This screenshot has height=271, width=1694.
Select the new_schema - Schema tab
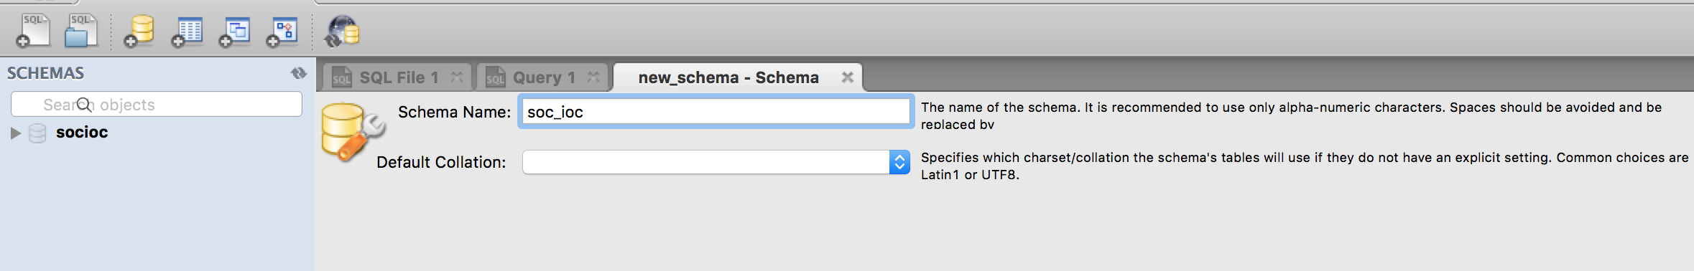coord(728,77)
